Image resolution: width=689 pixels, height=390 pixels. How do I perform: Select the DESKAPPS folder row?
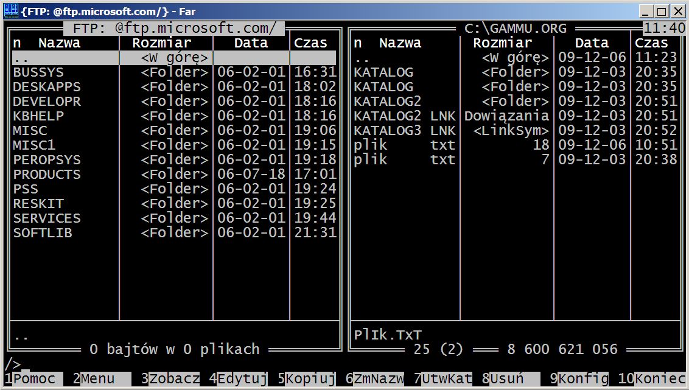click(175, 86)
